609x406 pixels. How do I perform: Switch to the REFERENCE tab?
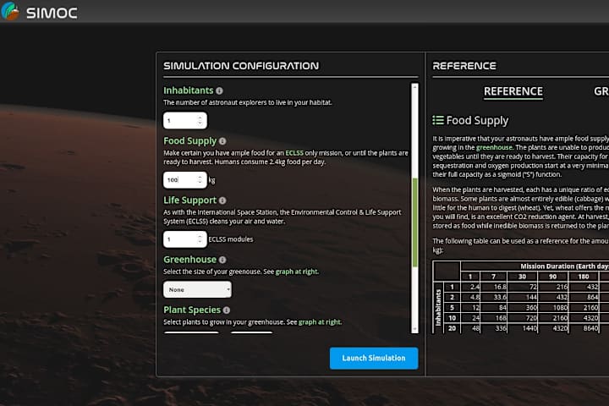[x=513, y=91]
